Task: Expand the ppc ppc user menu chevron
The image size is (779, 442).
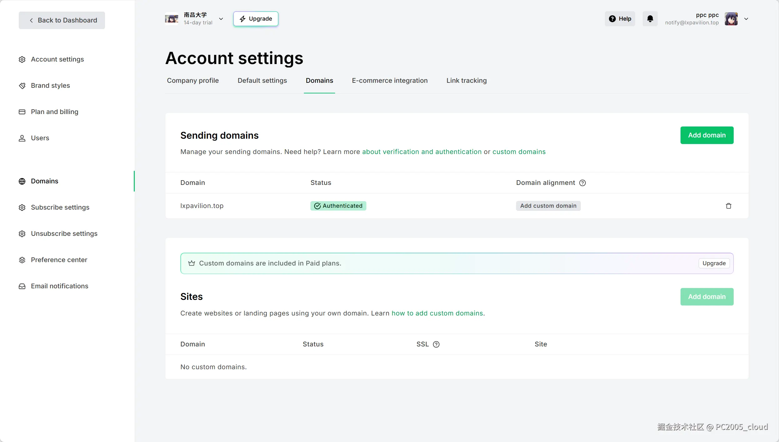Action: [x=746, y=19]
